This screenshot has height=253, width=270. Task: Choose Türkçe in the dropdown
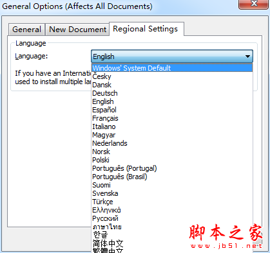pyautogui.click(x=172, y=202)
